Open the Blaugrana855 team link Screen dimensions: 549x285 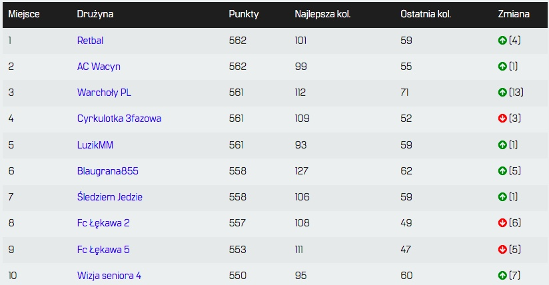coord(107,171)
